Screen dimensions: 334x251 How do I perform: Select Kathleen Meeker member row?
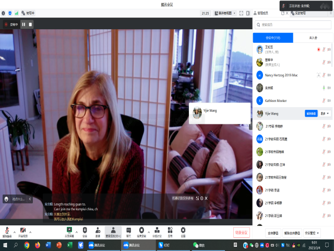point(293,101)
